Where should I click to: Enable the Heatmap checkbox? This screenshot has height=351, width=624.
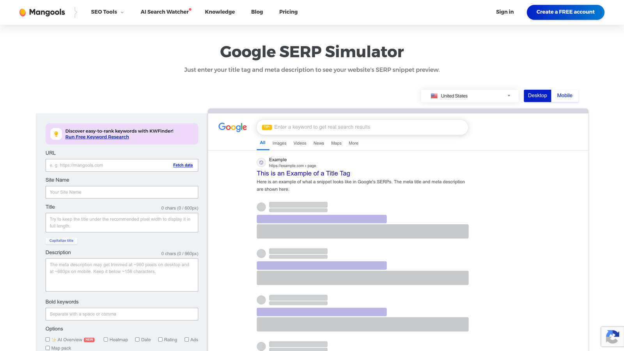[x=106, y=340]
